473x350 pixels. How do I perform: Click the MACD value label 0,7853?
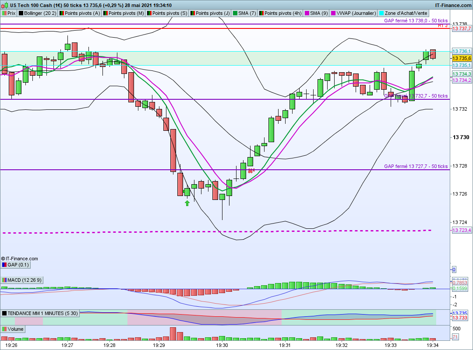pyautogui.click(x=460, y=283)
